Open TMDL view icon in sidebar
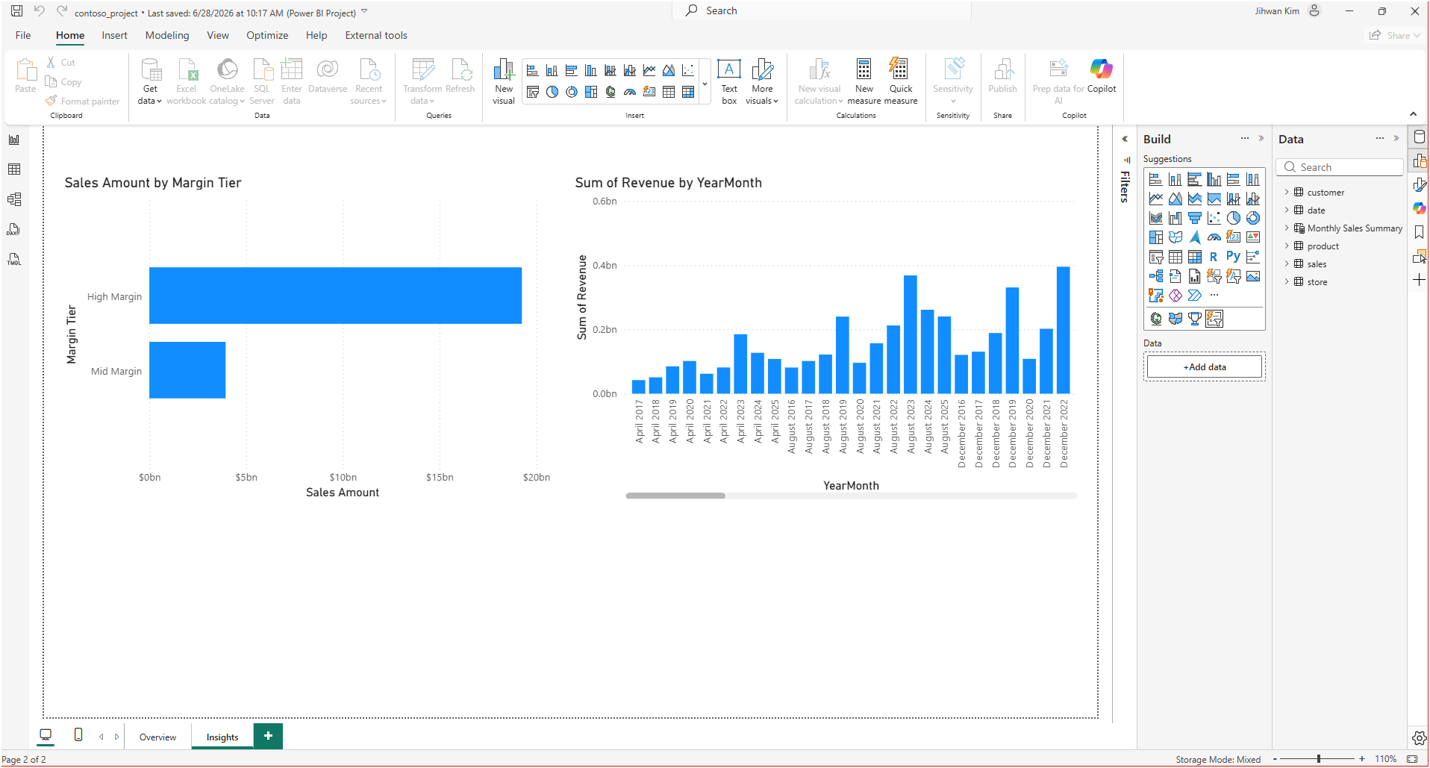Viewport: 1430px width, 768px height. click(x=14, y=259)
